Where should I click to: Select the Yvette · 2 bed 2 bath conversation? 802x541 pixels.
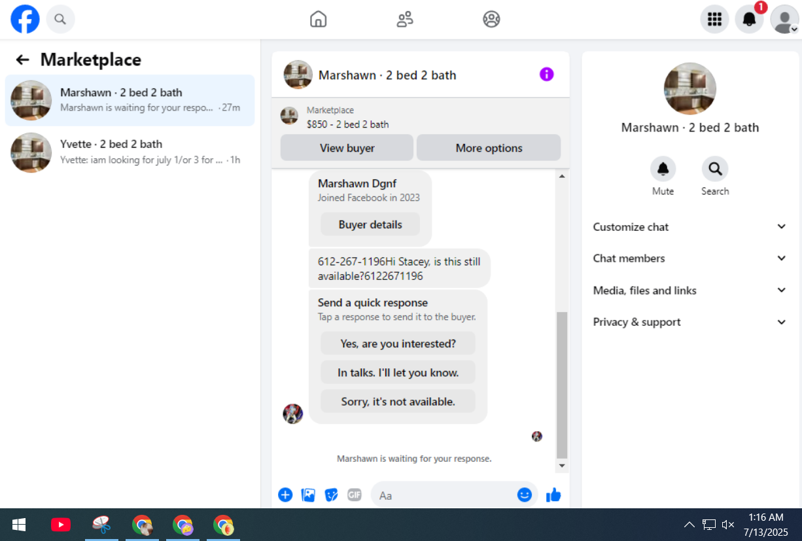[x=130, y=152]
